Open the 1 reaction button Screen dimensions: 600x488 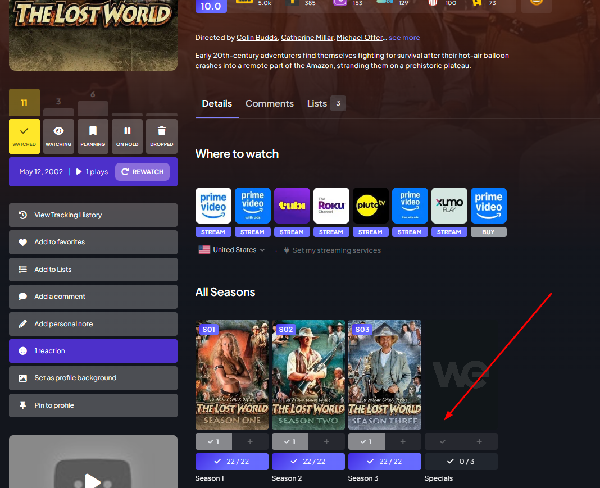[x=93, y=351]
